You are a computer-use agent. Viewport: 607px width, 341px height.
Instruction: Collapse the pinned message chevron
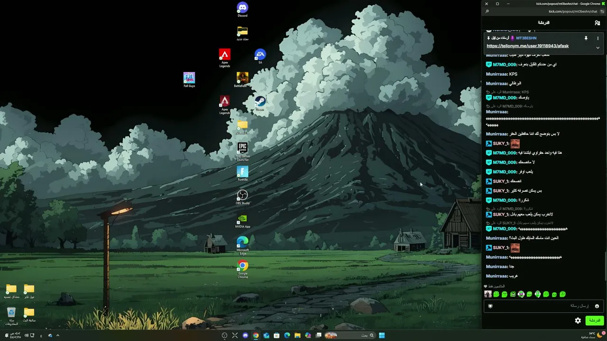tap(598, 47)
